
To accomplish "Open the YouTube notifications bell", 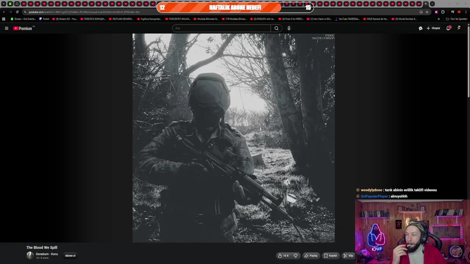I will point(448,28).
